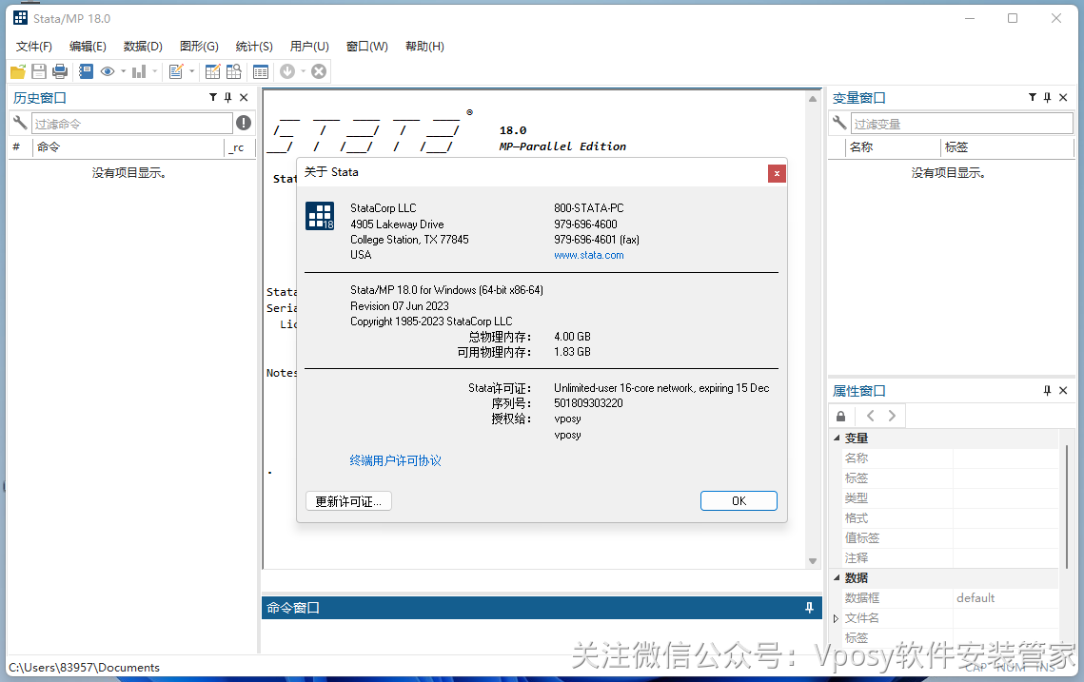Click the Properties next-variable arrow
This screenshot has width=1084, height=682.
point(892,416)
